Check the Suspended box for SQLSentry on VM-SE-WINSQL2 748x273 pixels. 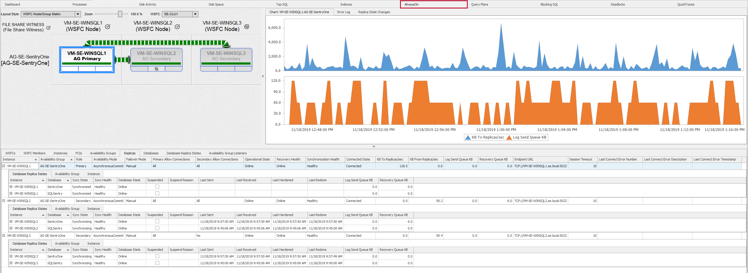click(157, 228)
